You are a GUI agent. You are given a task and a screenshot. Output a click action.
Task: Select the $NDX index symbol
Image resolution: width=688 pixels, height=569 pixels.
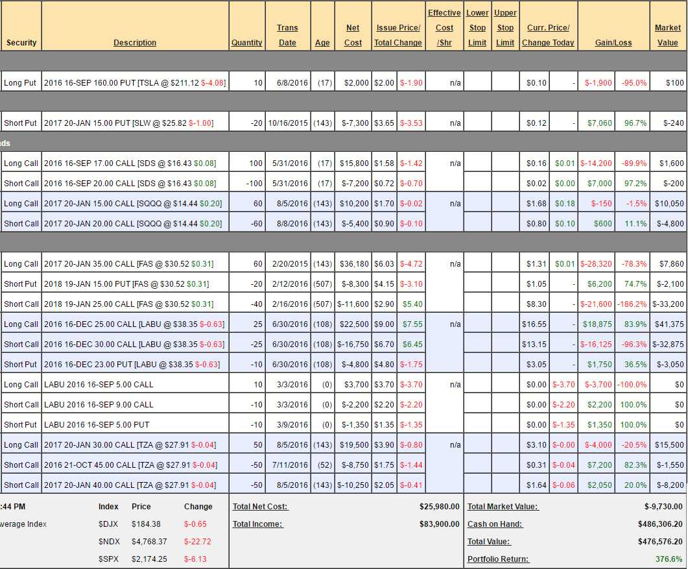click(108, 542)
